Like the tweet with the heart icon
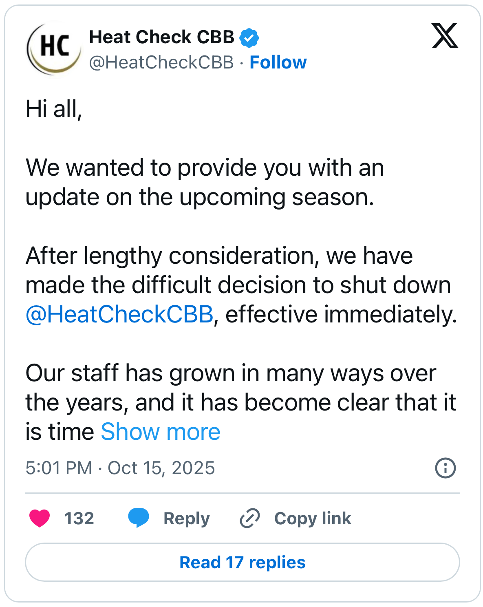 click(40, 518)
